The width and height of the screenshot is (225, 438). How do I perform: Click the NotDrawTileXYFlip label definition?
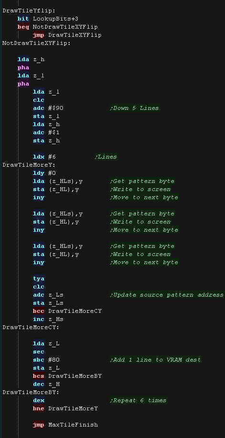tap(37, 43)
